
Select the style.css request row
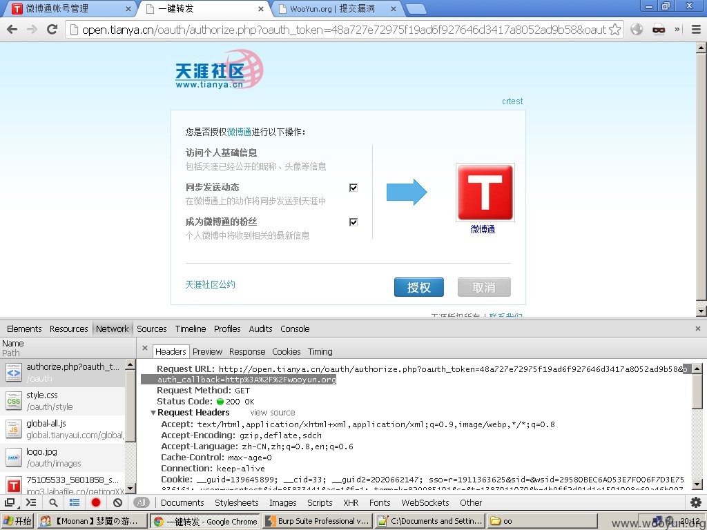[x=63, y=401]
